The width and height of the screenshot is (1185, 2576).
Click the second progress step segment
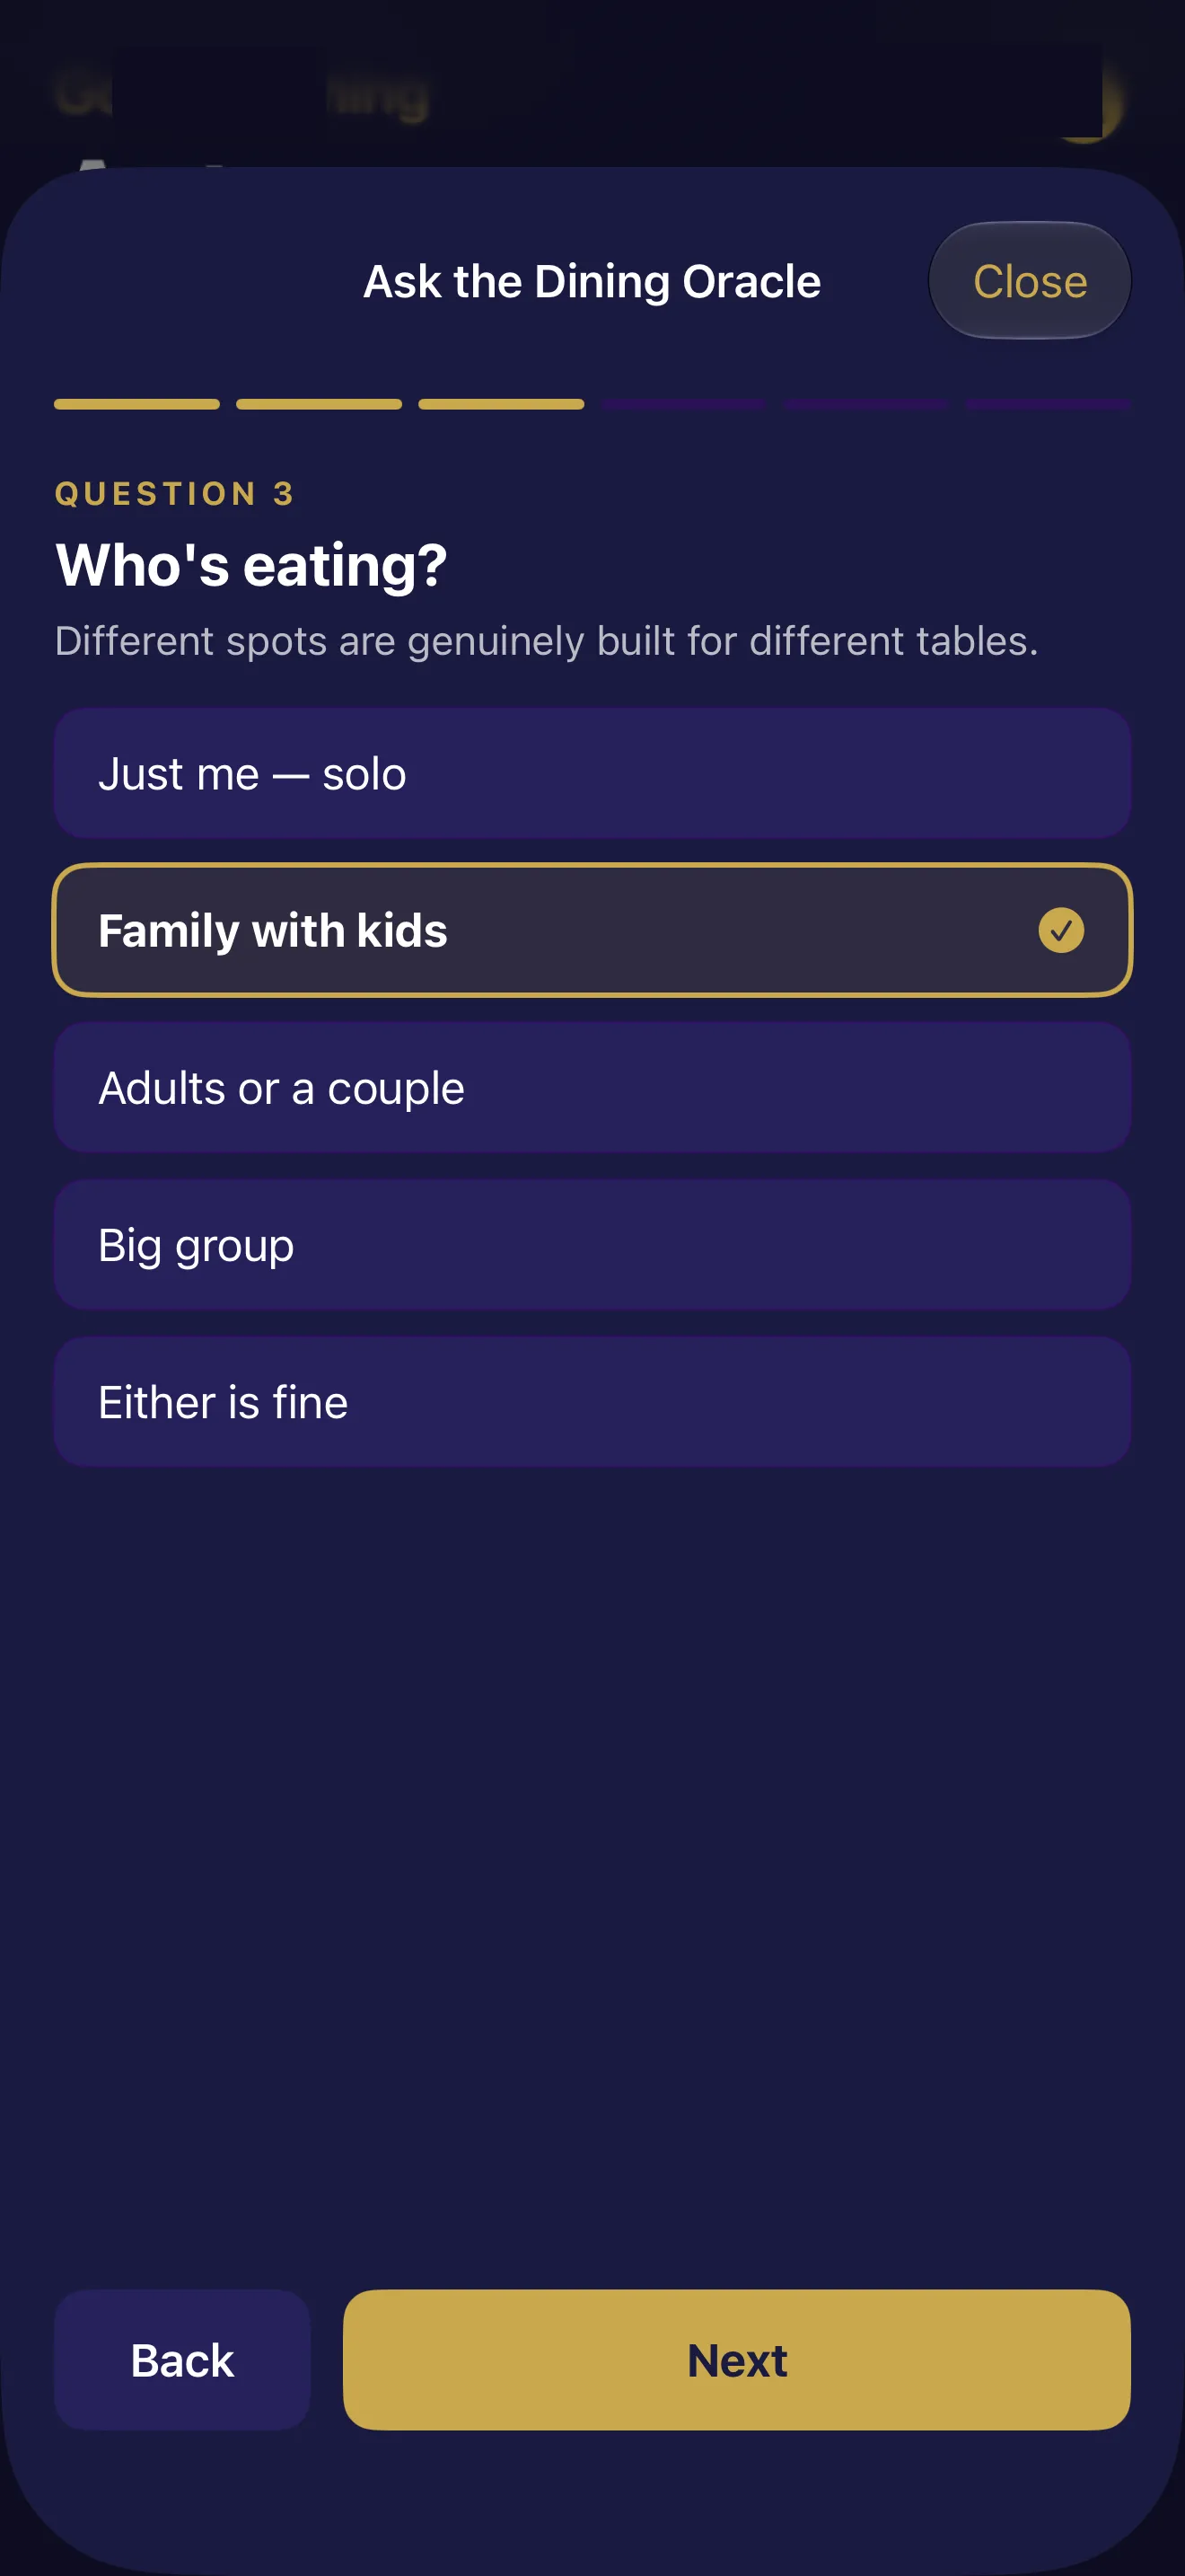click(x=319, y=404)
